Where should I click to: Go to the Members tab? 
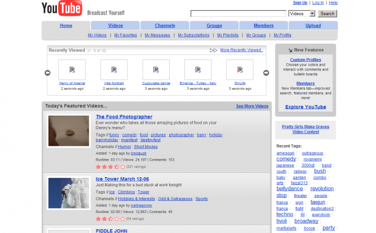pos(264,25)
